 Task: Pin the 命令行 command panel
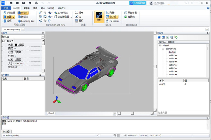[208, 117]
